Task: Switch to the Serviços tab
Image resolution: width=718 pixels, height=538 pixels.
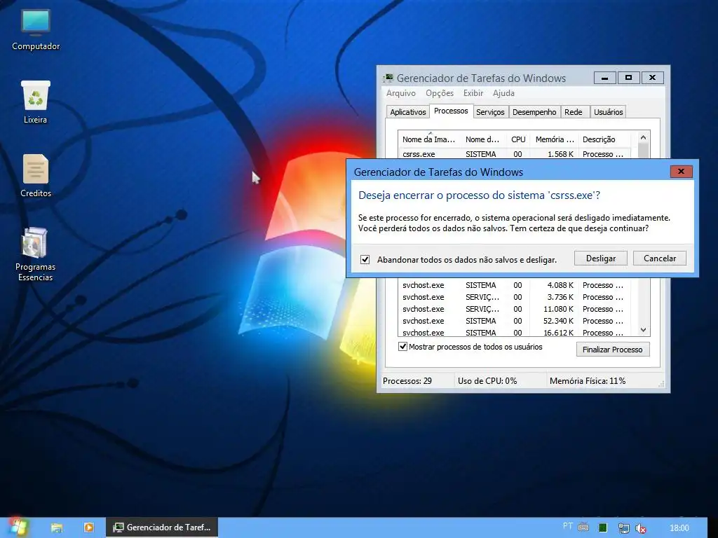Action: (x=490, y=112)
